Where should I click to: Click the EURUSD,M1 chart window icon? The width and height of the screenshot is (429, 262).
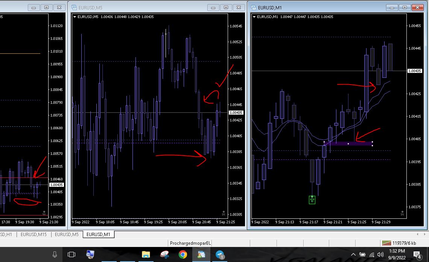tap(253, 8)
